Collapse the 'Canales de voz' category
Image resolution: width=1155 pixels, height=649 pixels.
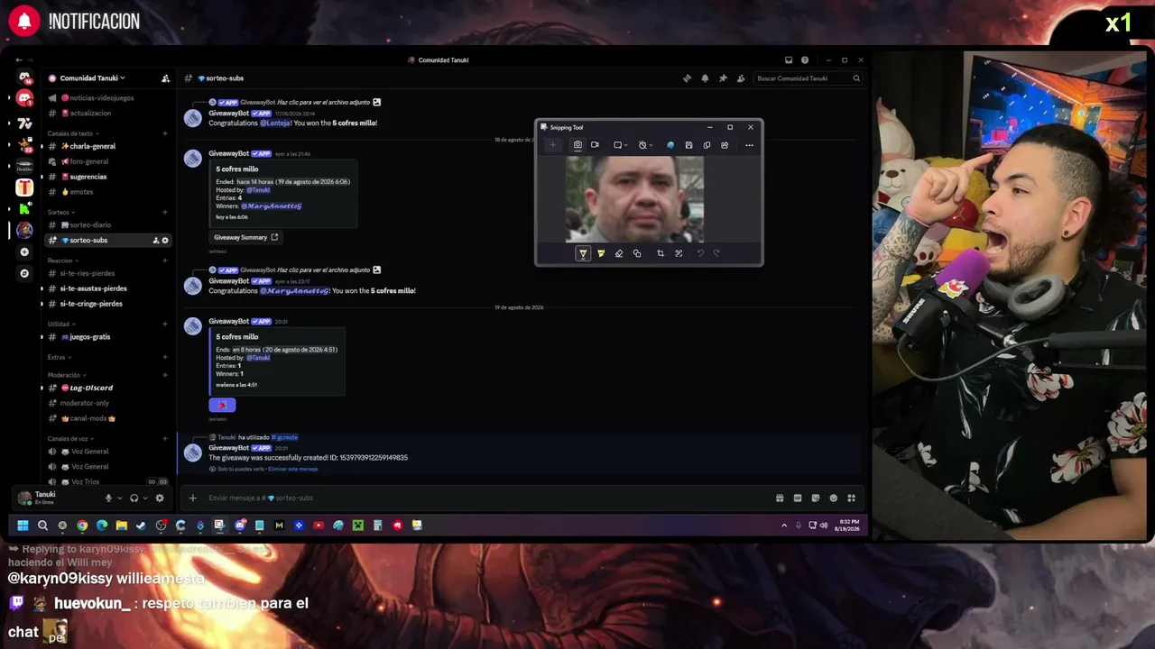coord(70,439)
